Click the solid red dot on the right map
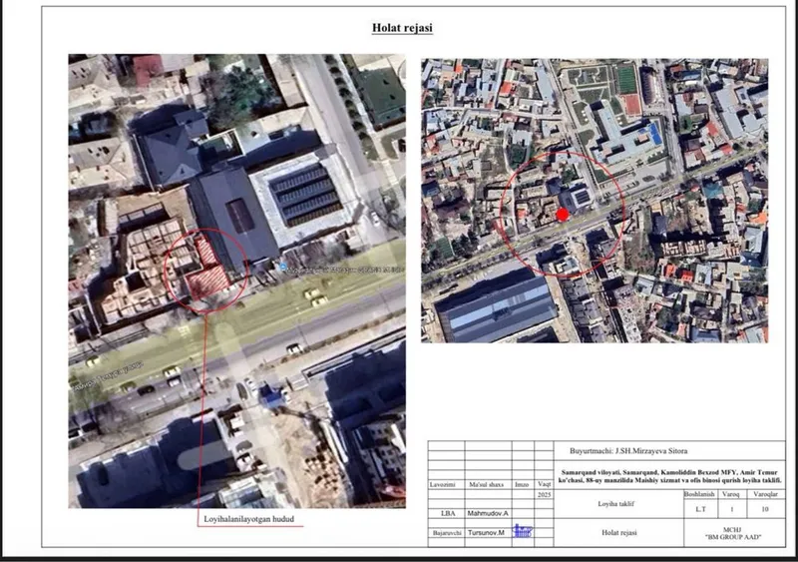Viewport: 798px width, 562px height. pyautogui.click(x=563, y=215)
